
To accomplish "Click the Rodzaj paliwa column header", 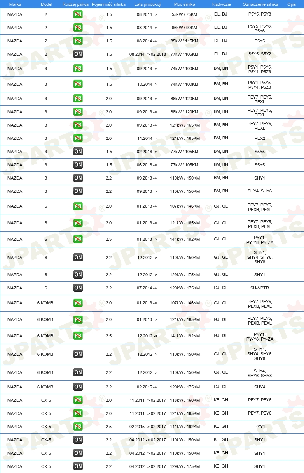I will click(x=75, y=4).
